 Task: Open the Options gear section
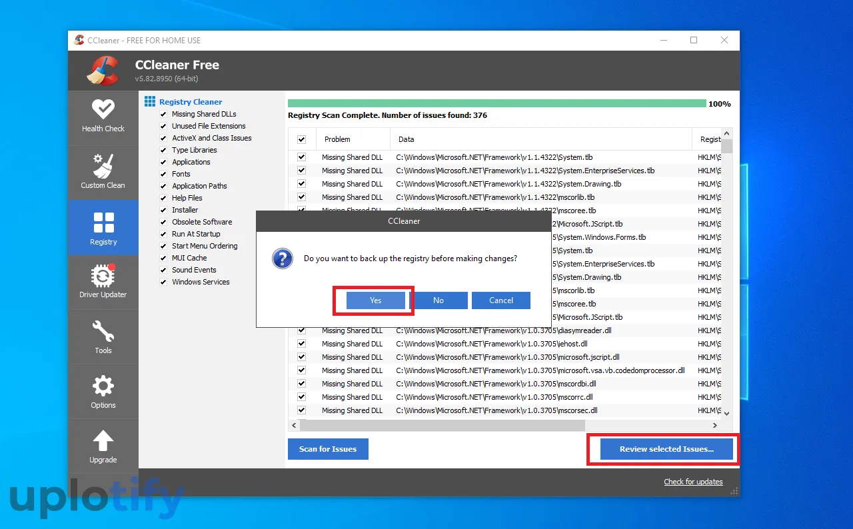(103, 392)
